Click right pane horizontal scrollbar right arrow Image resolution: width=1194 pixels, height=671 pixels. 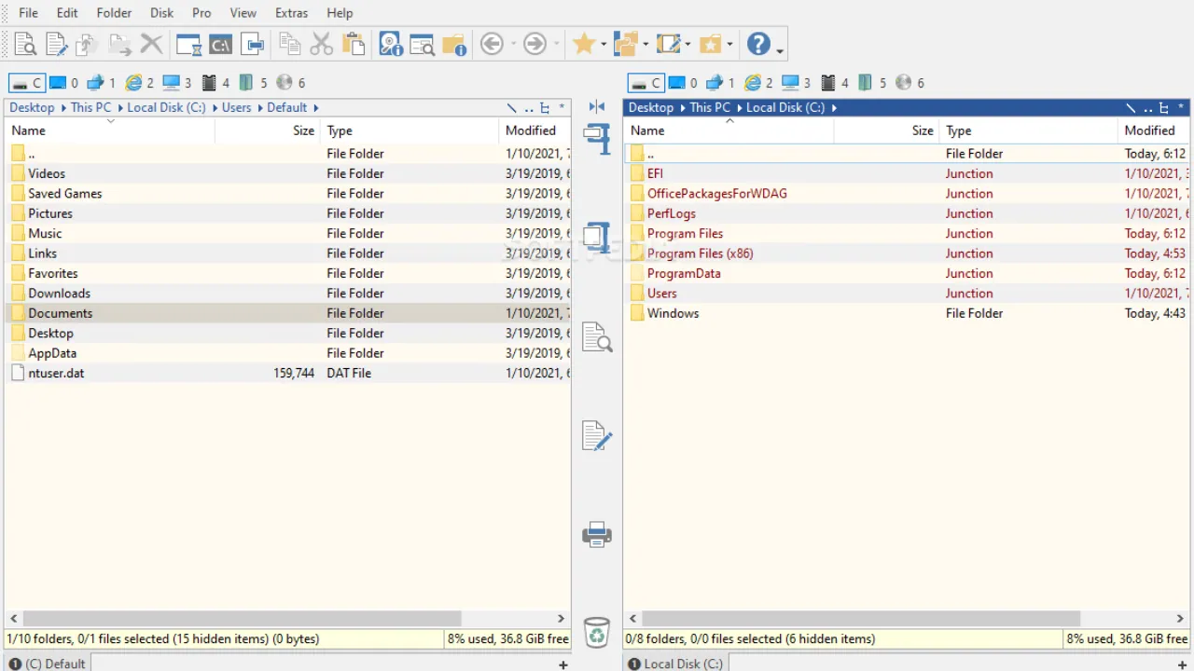(x=1180, y=619)
